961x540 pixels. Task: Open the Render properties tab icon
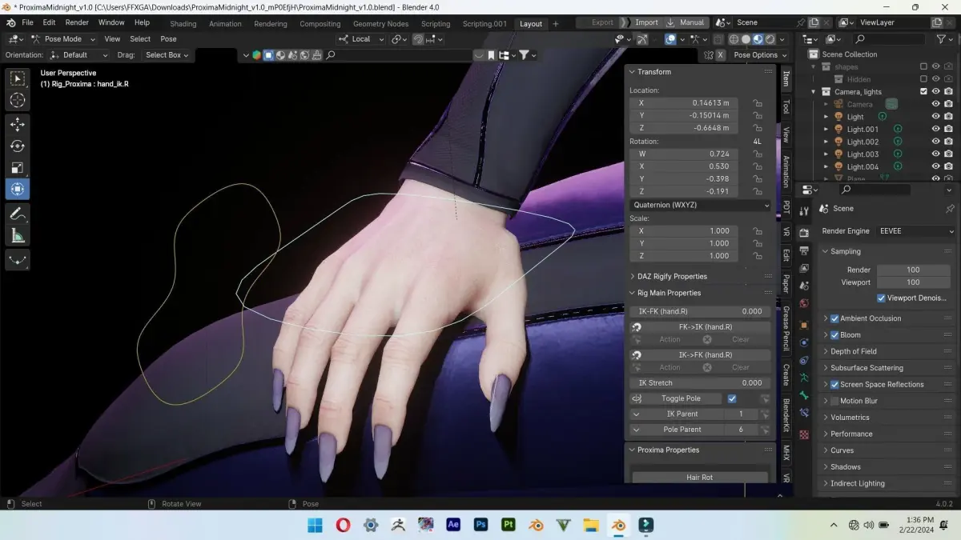pyautogui.click(x=804, y=233)
